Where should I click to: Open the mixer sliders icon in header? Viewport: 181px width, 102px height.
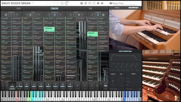click(86, 3)
